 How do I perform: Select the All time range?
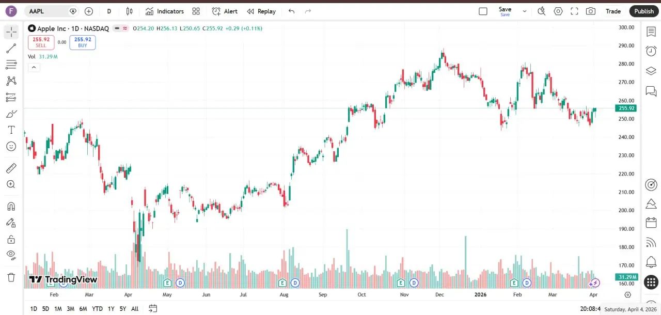tap(135, 309)
